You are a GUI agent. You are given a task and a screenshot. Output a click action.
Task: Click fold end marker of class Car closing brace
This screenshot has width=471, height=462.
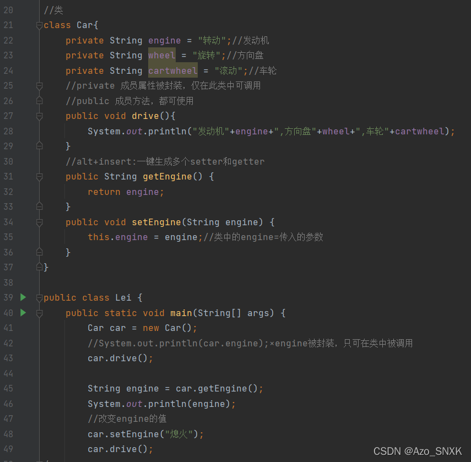[x=39, y=267]
